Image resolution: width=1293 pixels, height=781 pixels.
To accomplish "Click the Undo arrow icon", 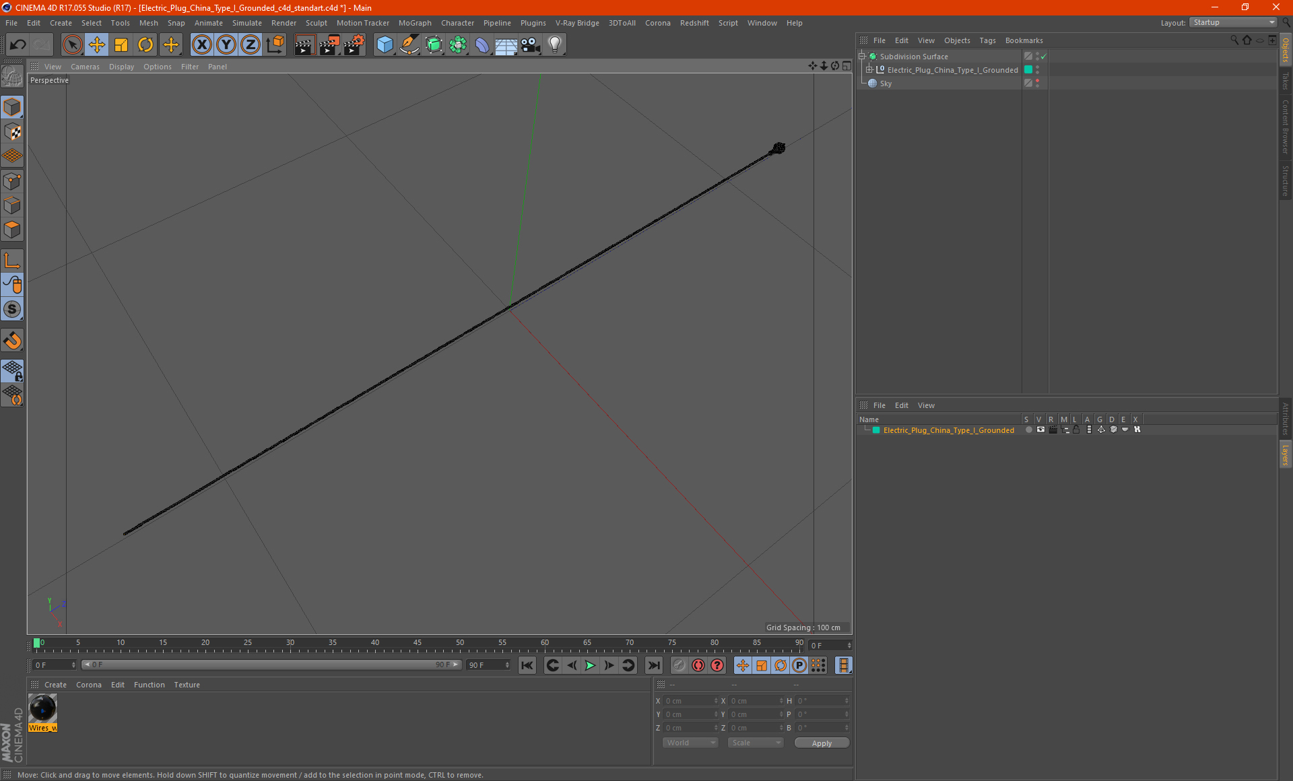I will click(x=18, y=45).
